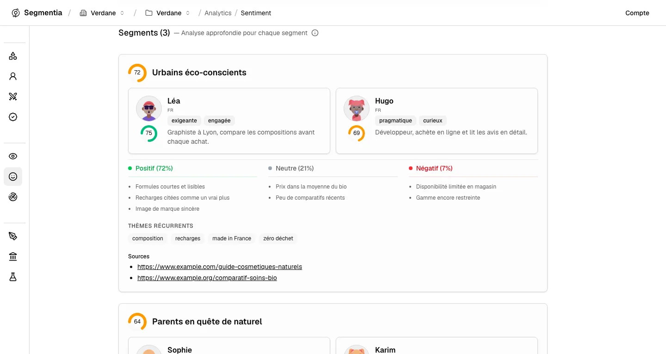Click the name Hugo on persona card
Screen dimensions: 666x354
click(384, 101)
